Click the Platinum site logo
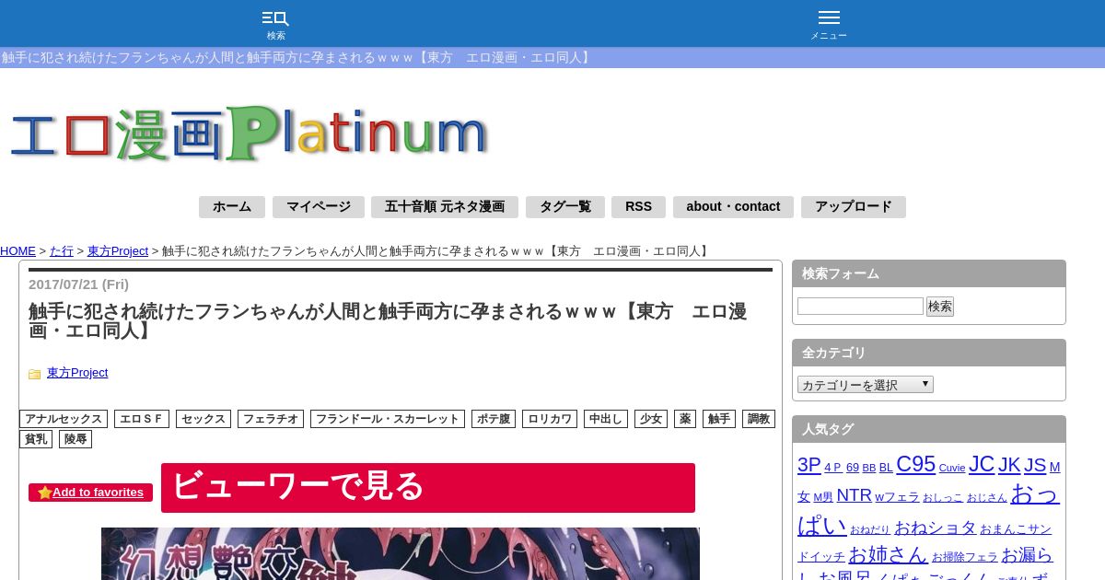The image size is (1105, 580). point(249,133)
